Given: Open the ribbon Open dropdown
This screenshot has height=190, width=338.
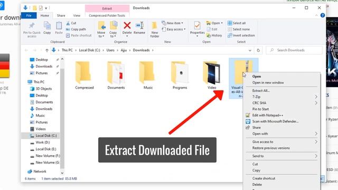Looking at the screenshot, I should point(214,23).
